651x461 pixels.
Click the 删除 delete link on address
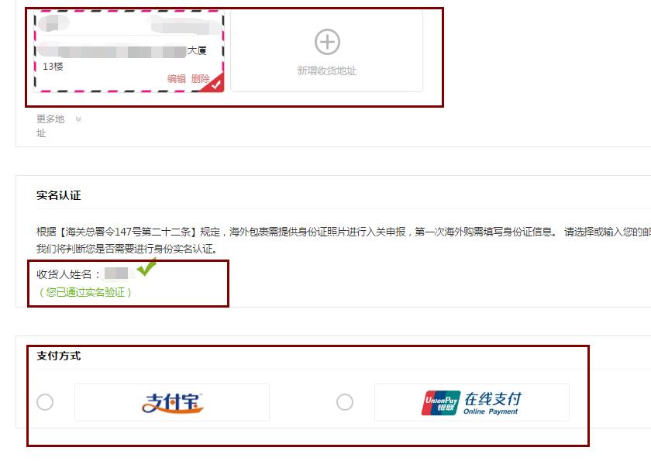point(200,78)
